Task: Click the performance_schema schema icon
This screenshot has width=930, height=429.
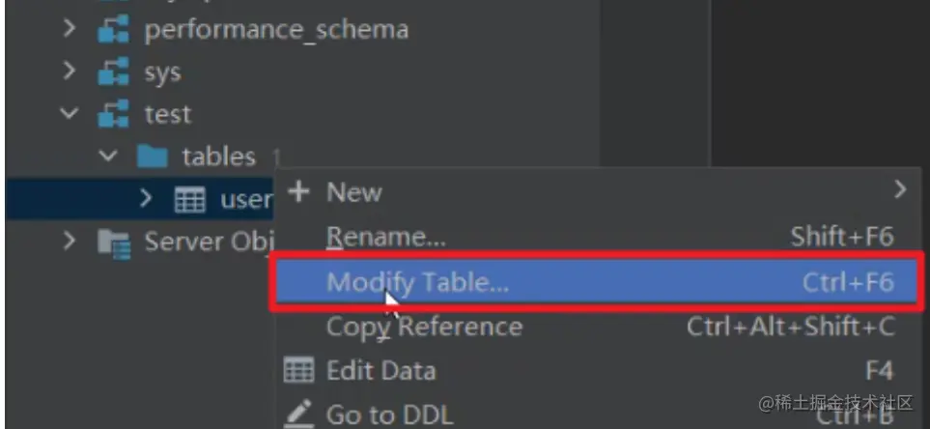Action: tap(113, 30)
